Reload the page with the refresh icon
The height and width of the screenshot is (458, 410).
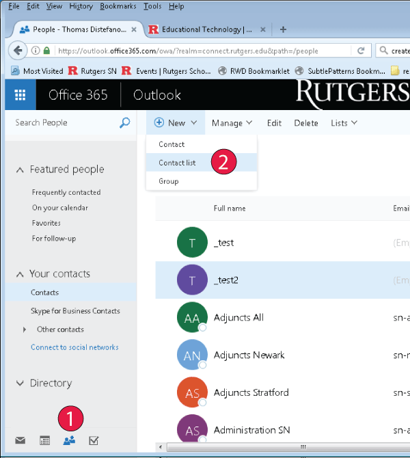pyautogui.click(x=361, y=51)
